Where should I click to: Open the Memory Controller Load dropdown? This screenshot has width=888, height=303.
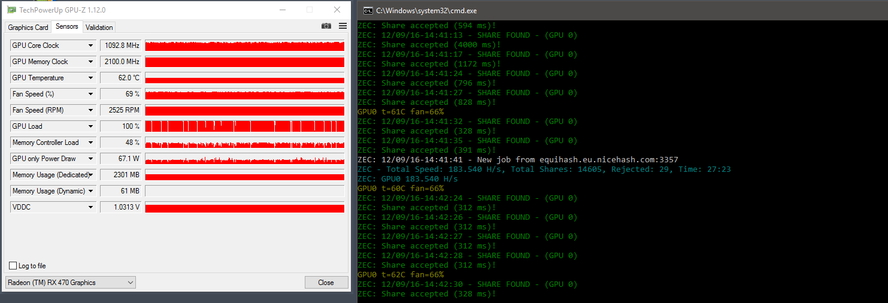tap(91, 143)
